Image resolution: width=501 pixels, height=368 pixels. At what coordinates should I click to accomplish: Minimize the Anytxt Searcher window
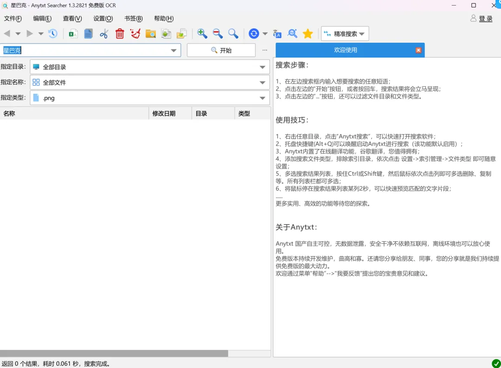pos(454,5)
